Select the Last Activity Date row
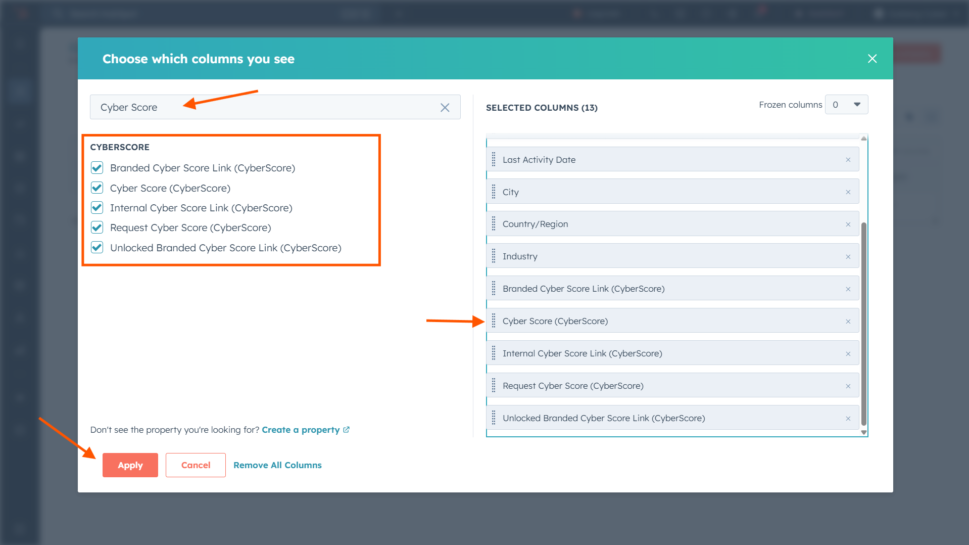Image resolution: width=969 pixels, height=545 pixels. [673, 160]
